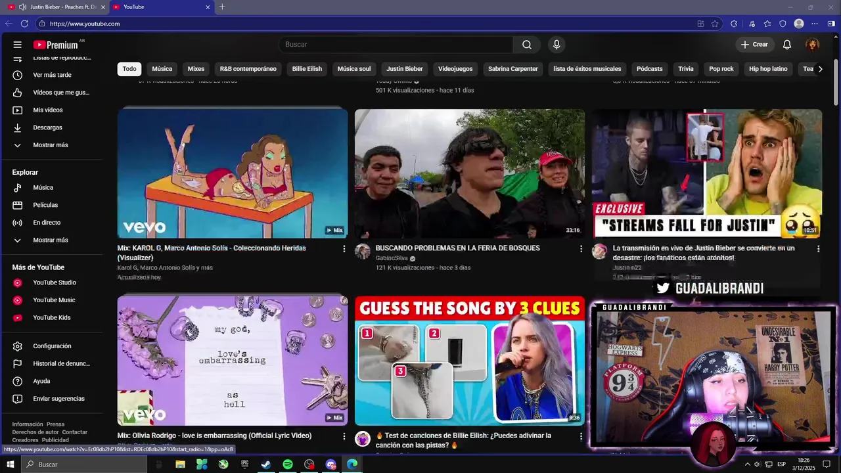The width and height of the screenshot is (841, 473).
Task: Select the Hip hop latino chip
Action: click(x=768, y=69)
